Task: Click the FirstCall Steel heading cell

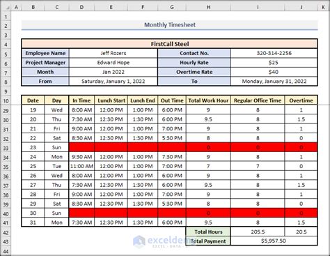Action: [170, 44]
